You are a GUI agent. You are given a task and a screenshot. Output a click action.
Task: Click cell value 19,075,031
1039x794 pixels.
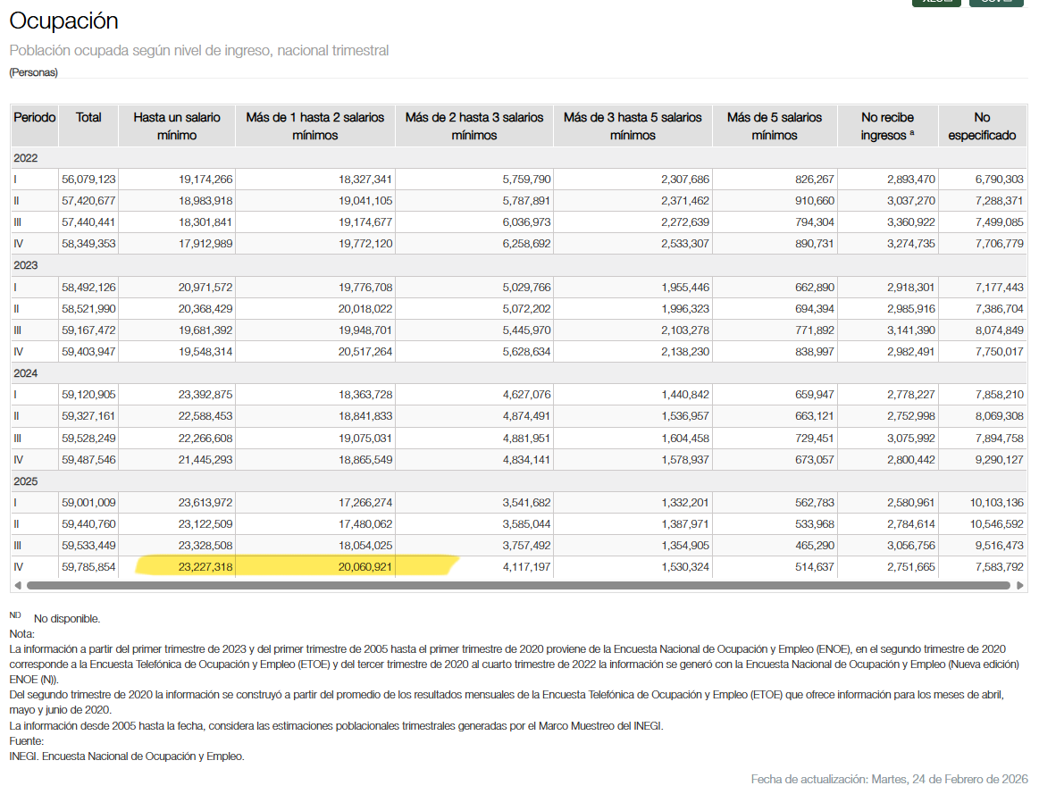tap(365, 438)
